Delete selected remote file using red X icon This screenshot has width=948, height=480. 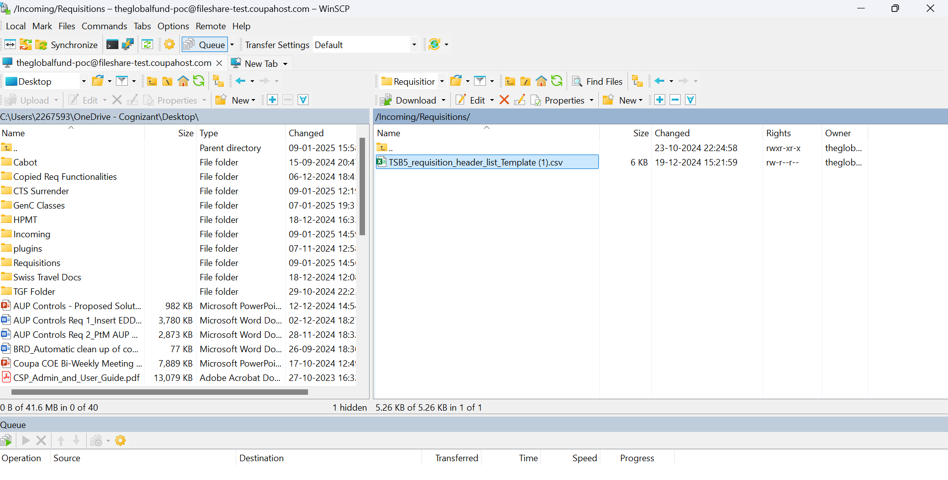[504, 100]
